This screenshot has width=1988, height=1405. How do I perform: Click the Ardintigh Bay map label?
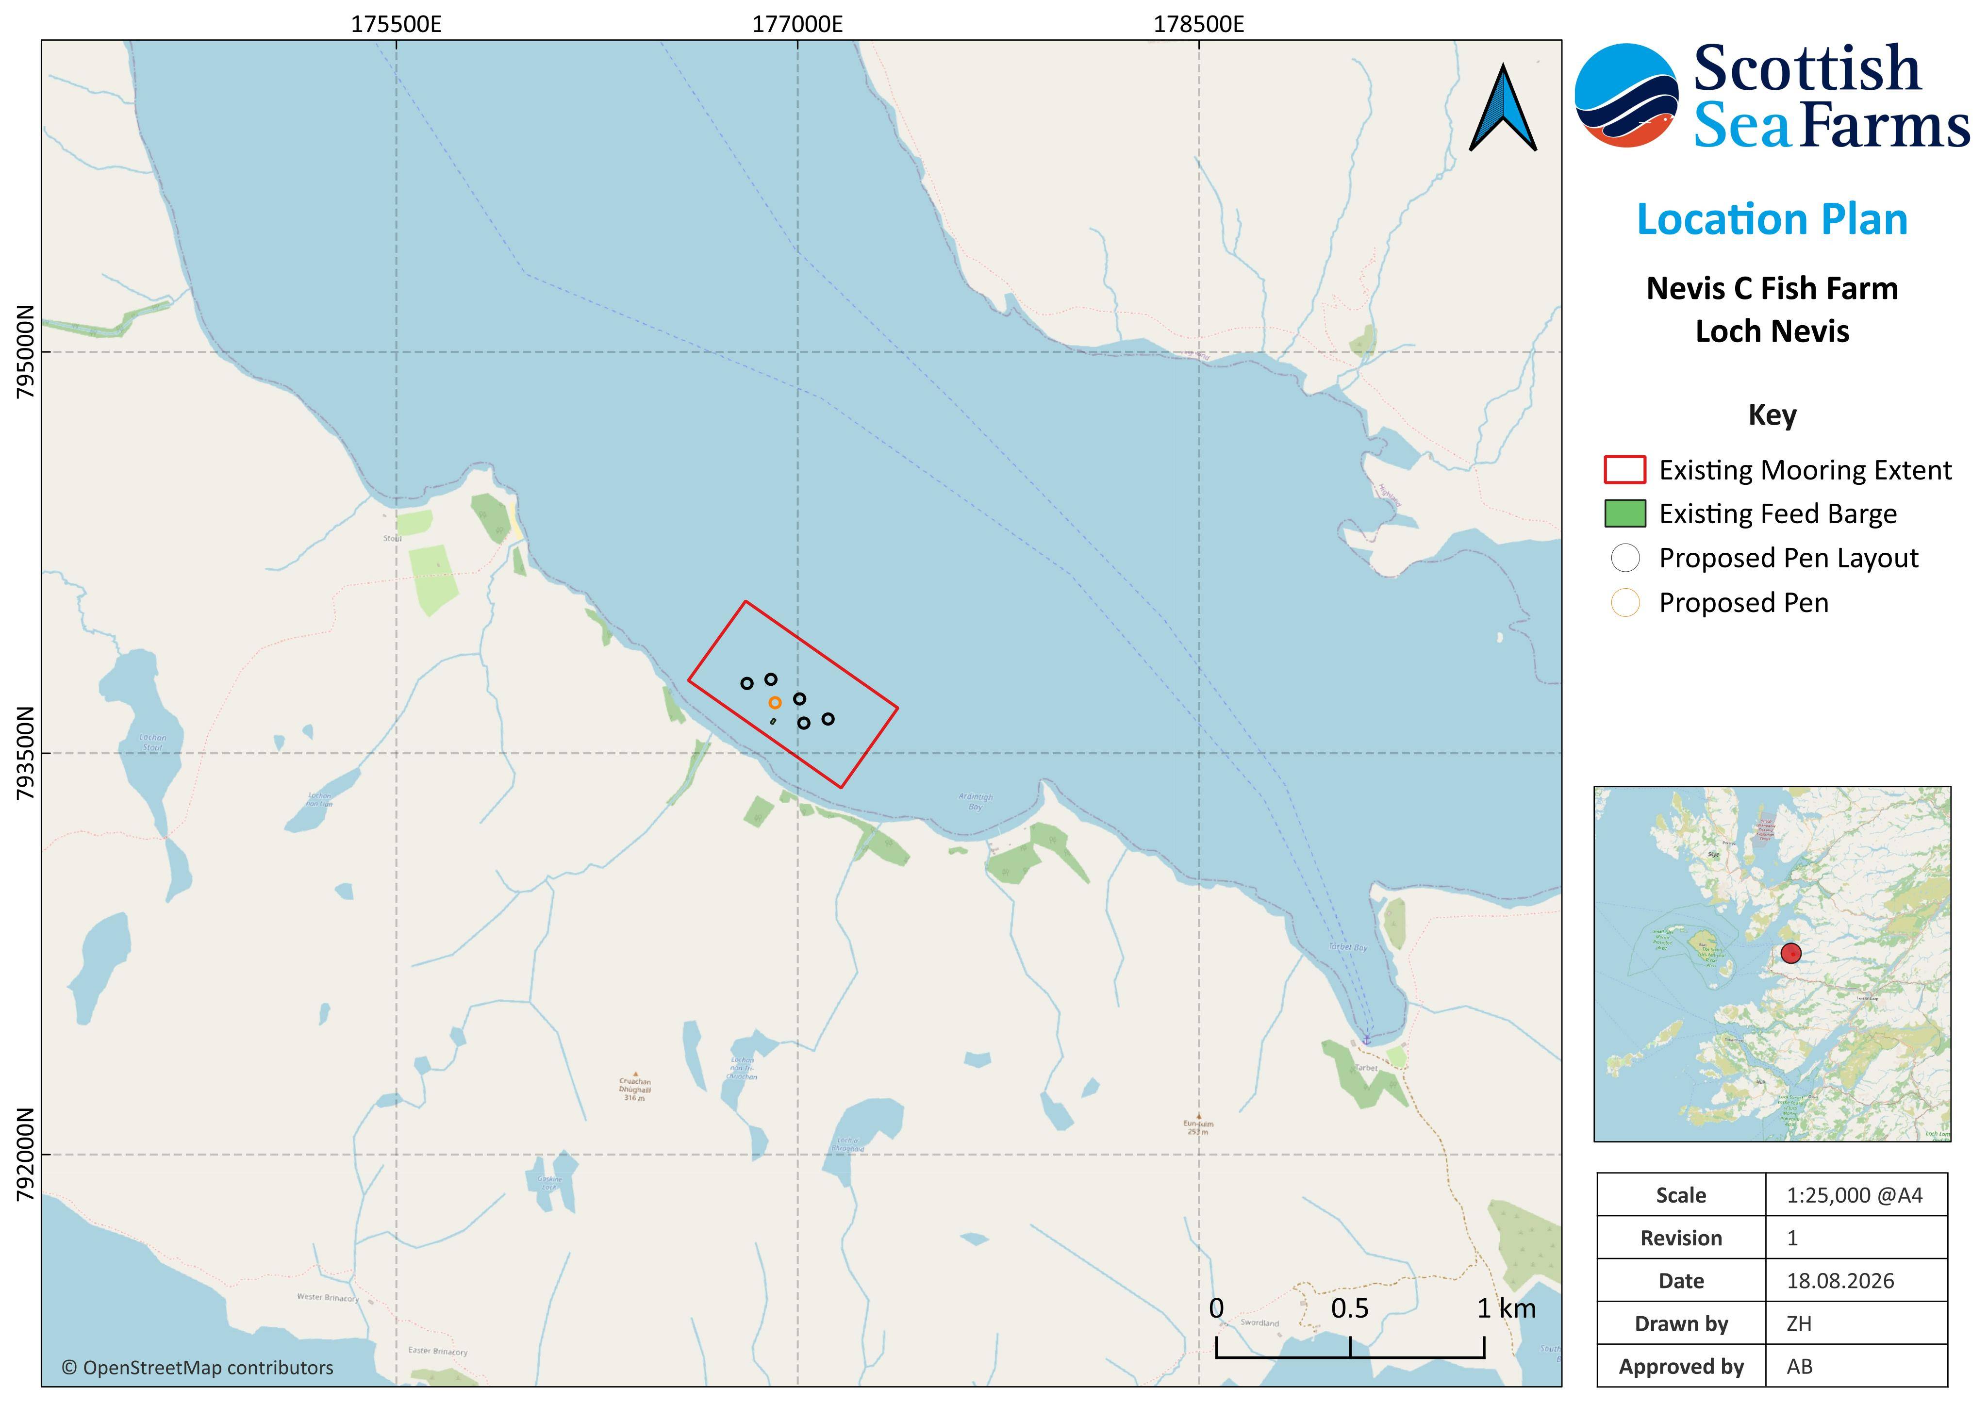click(976, 802)
